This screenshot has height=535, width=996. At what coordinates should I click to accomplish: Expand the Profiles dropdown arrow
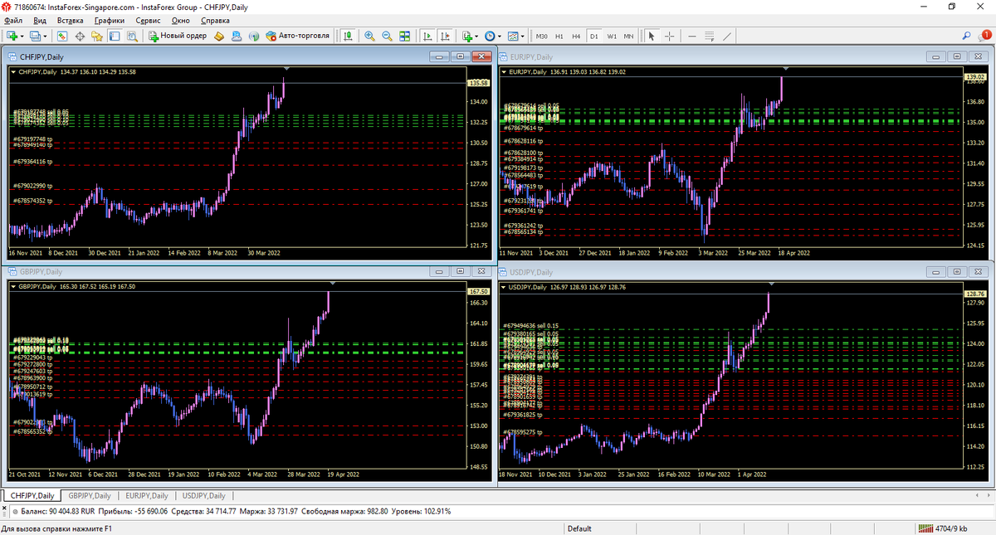(46, 36)
